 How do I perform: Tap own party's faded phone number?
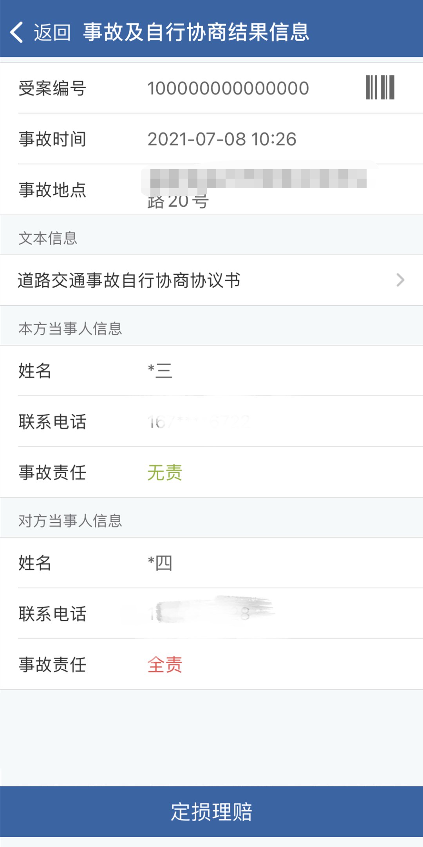pos(199,422)
